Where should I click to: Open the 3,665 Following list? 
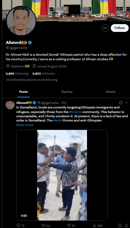coord(17,74)
